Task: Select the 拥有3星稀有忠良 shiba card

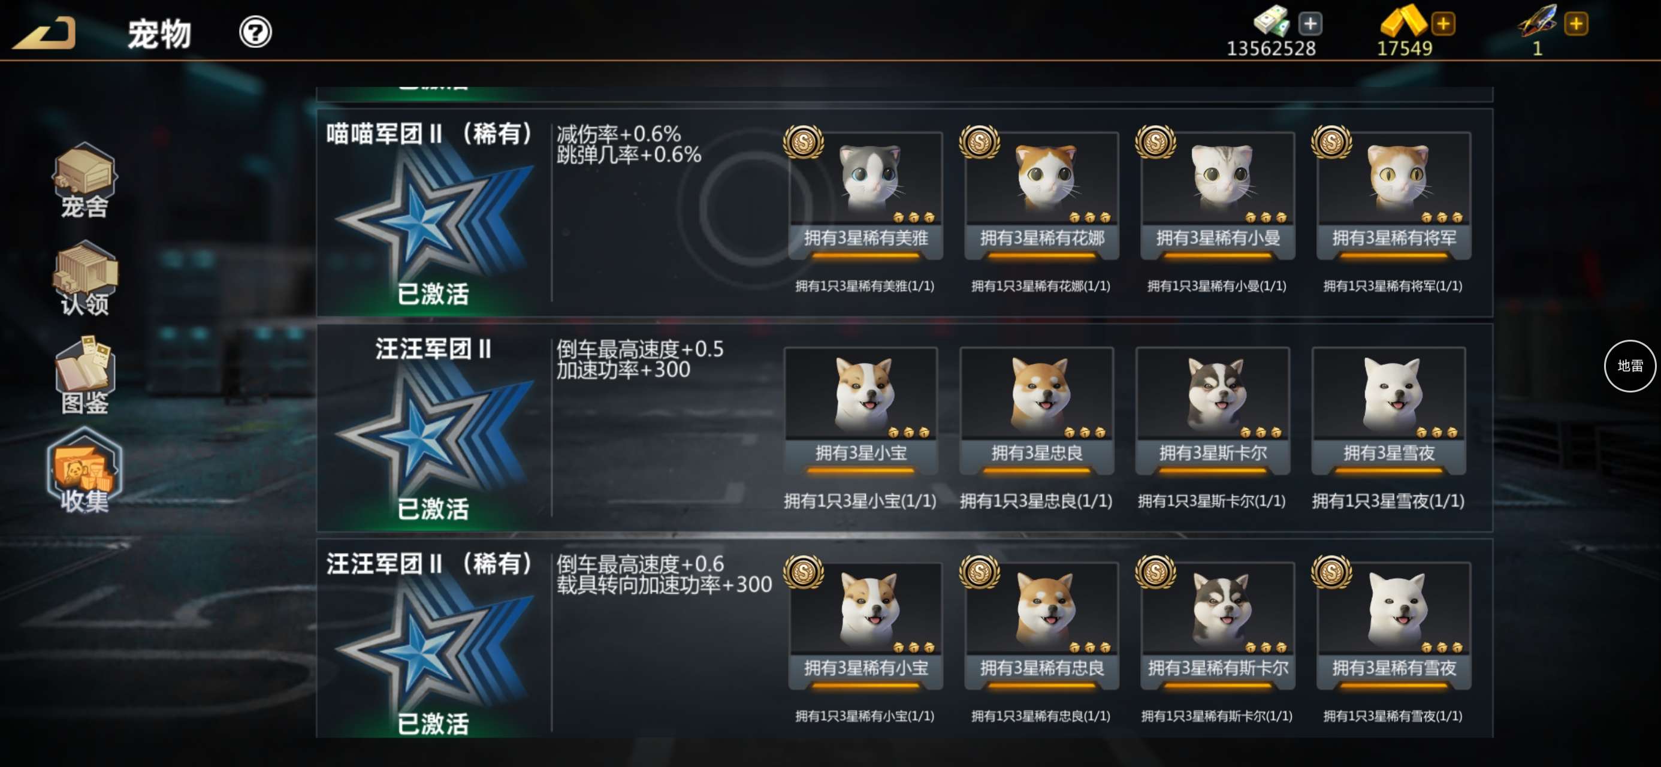Action: coord(1041,625)
